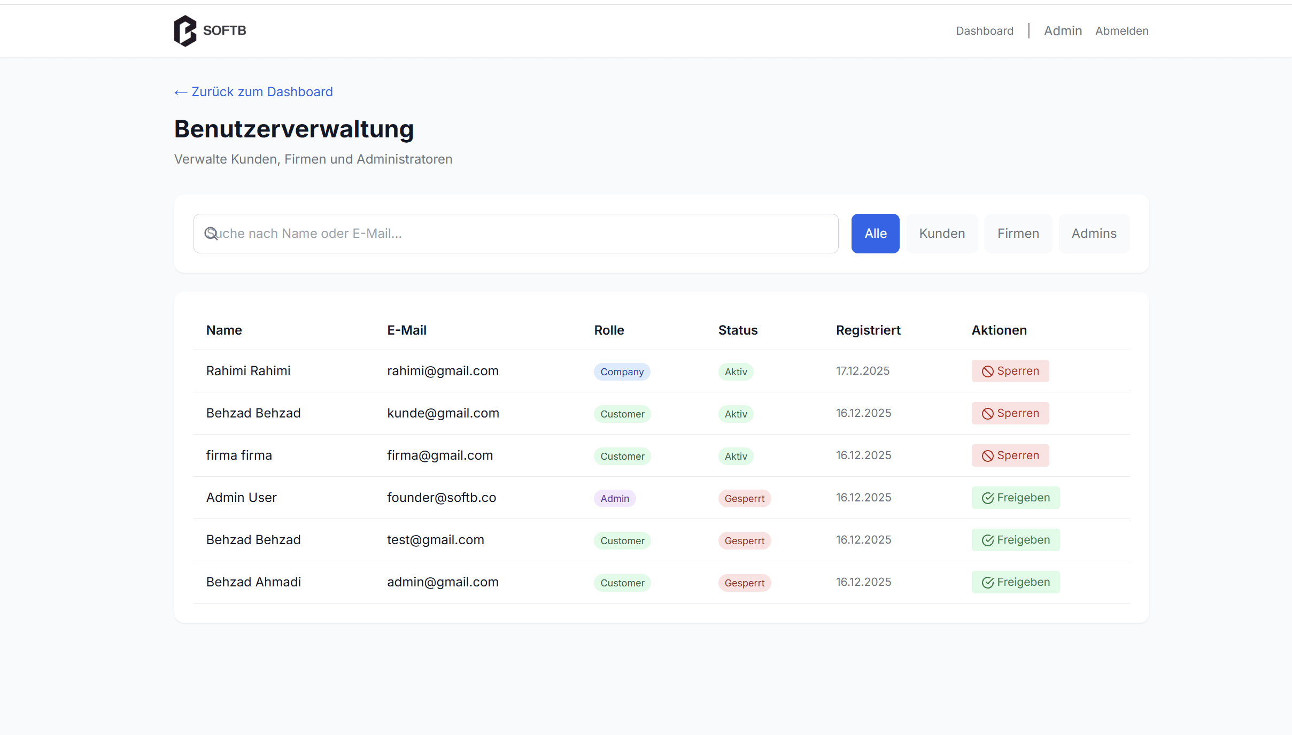Click the Company role badge for Rahimi
The height and width of the screenshot is (735, 1292).
[x=622, y=372]
